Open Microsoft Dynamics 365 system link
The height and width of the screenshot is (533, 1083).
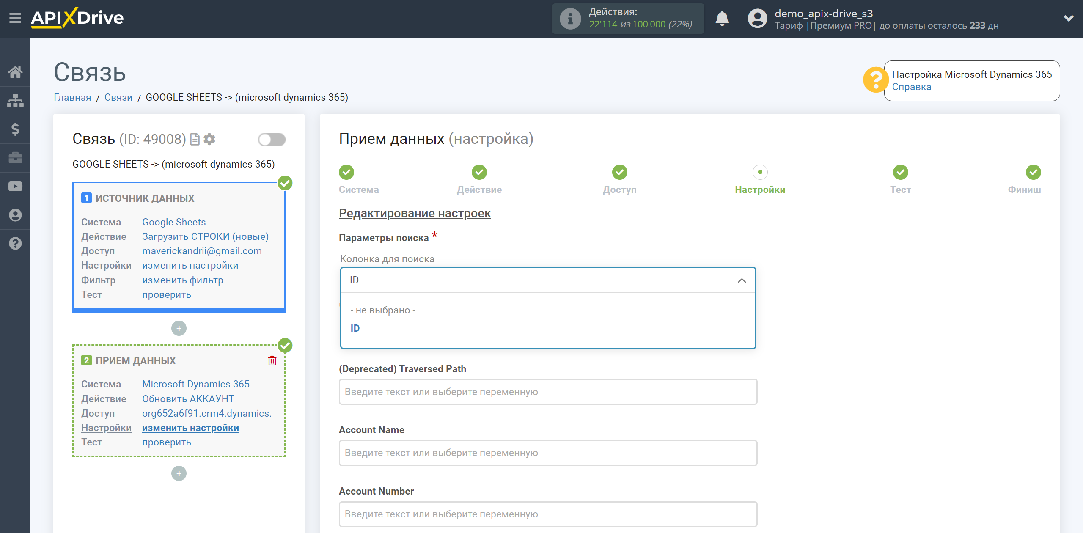(x=196, y=384)
